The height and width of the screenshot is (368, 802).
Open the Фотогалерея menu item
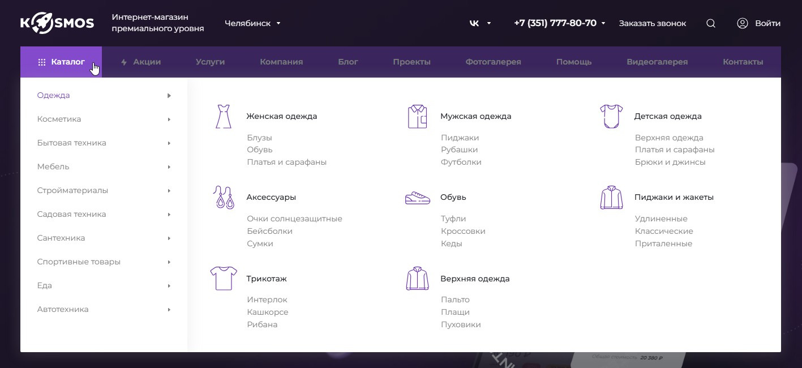(x=493, y=62)
